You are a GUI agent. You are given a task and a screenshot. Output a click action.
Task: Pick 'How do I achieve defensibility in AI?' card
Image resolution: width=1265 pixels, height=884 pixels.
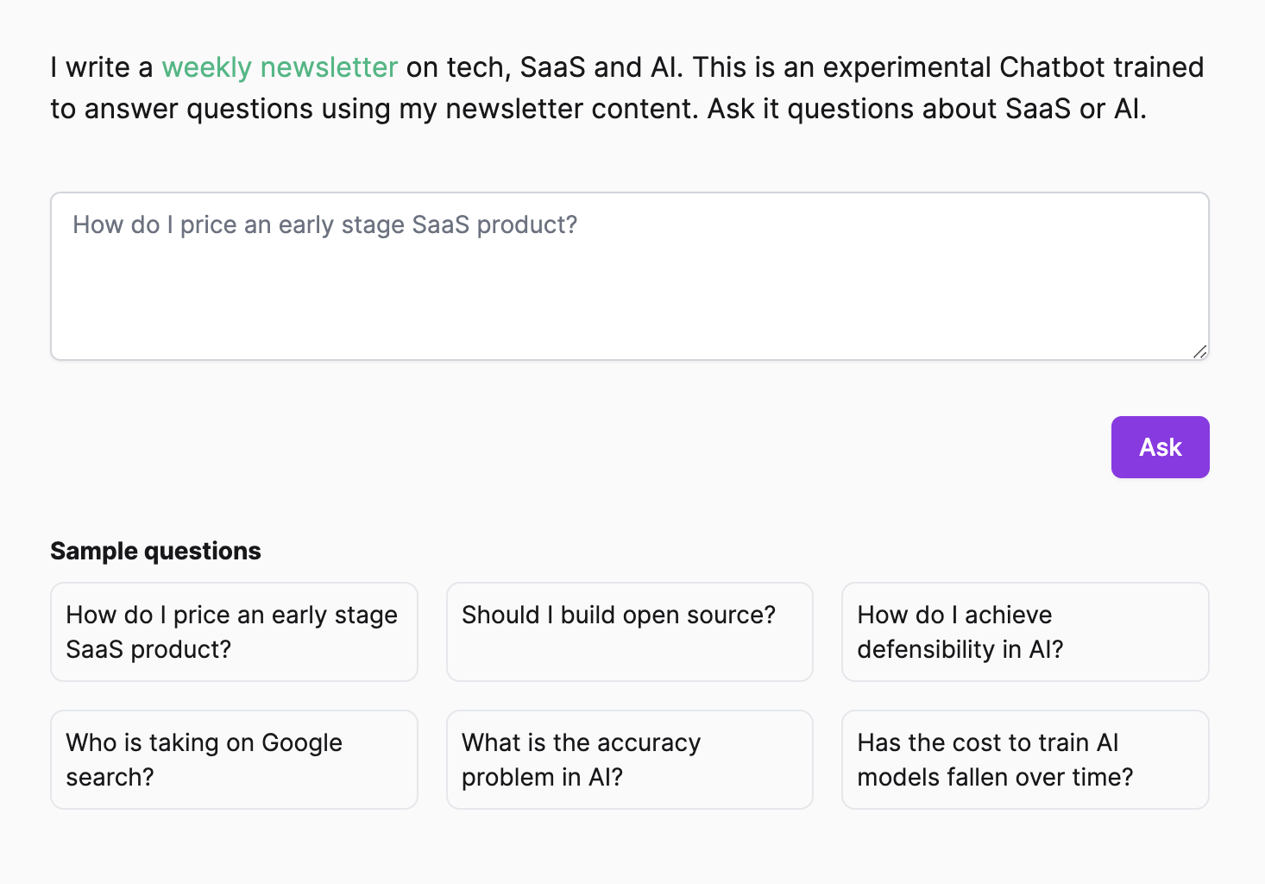click(1025, 632)
